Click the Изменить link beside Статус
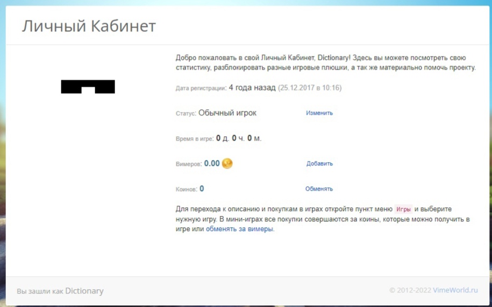The height and width of the screenshot is (307, 492). click(319, 113)
